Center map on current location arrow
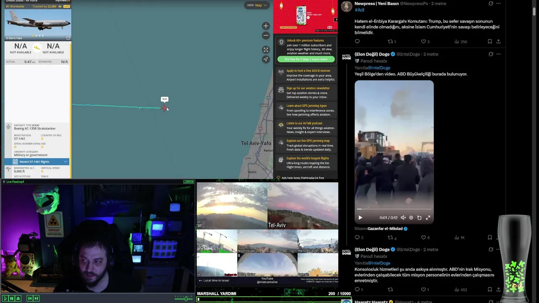Viewport: 539px width, 303px height. (x=266, y=59)
